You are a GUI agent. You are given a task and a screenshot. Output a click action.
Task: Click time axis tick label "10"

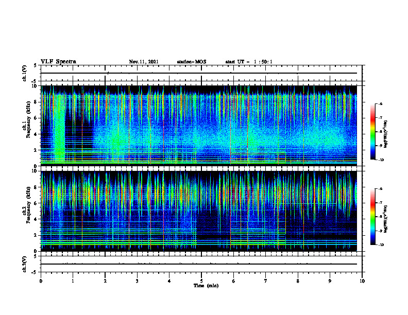(362, 281)
